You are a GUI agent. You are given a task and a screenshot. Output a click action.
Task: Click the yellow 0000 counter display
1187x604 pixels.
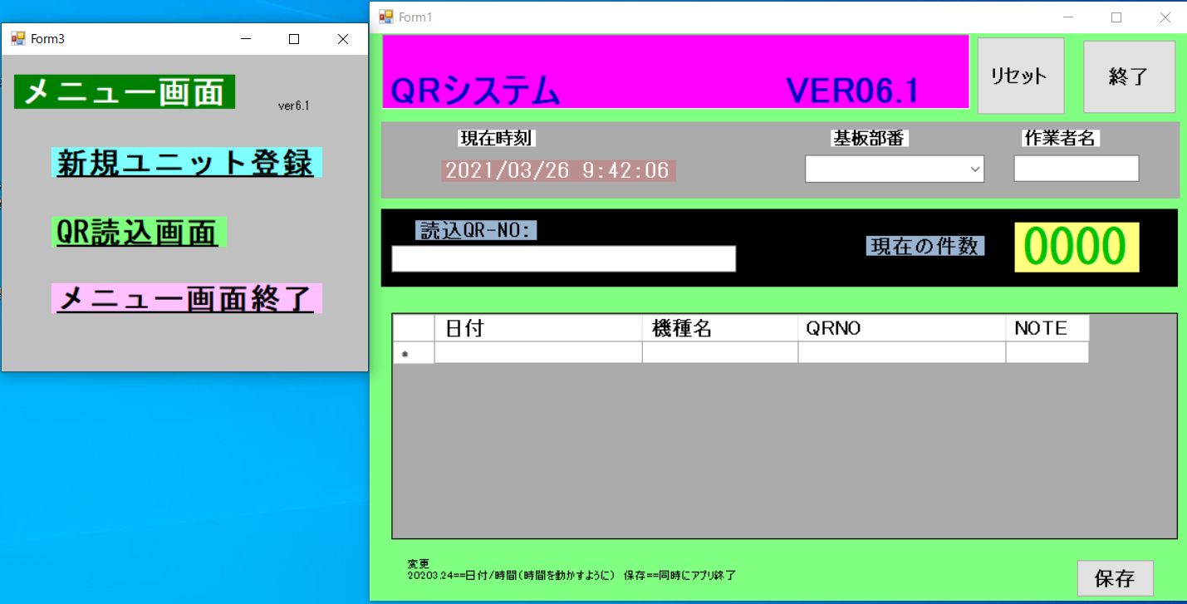[1076, 247]
